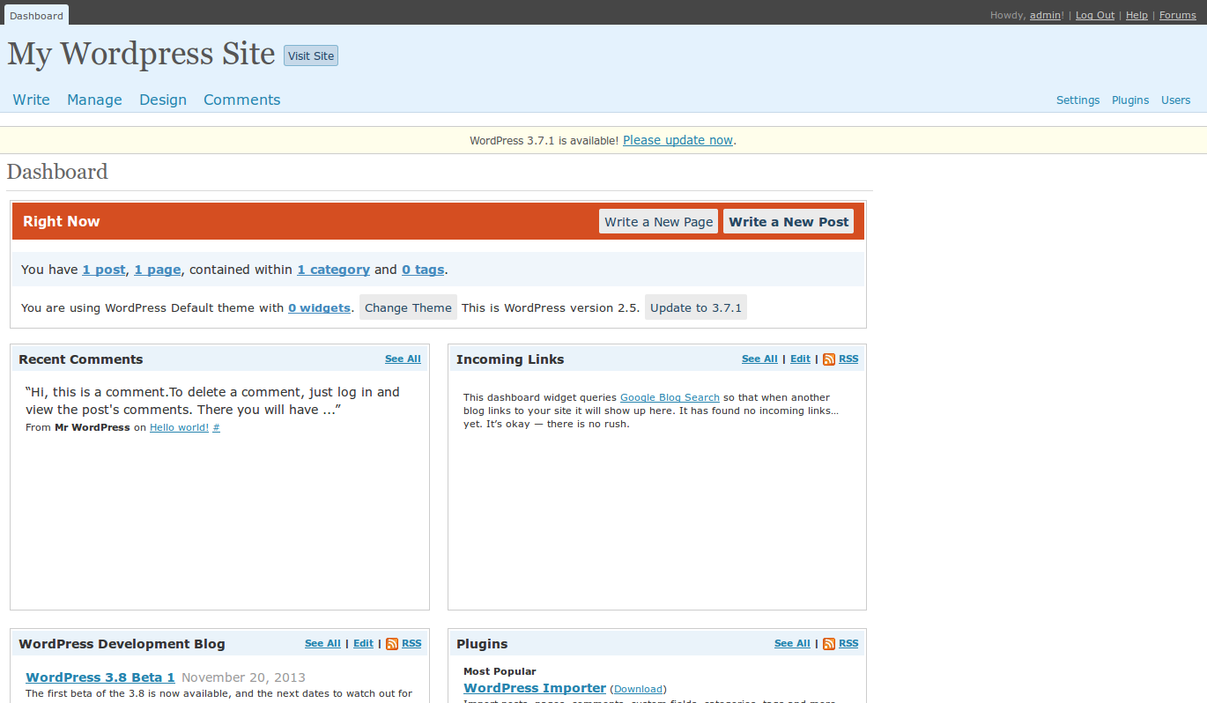The height and width of the screenshot is (703, 1207).
Task: Open the Write menu
Action: click(32, 100)
